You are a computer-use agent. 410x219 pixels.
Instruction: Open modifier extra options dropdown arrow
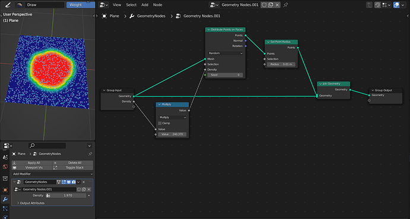[x=78, y=182]
